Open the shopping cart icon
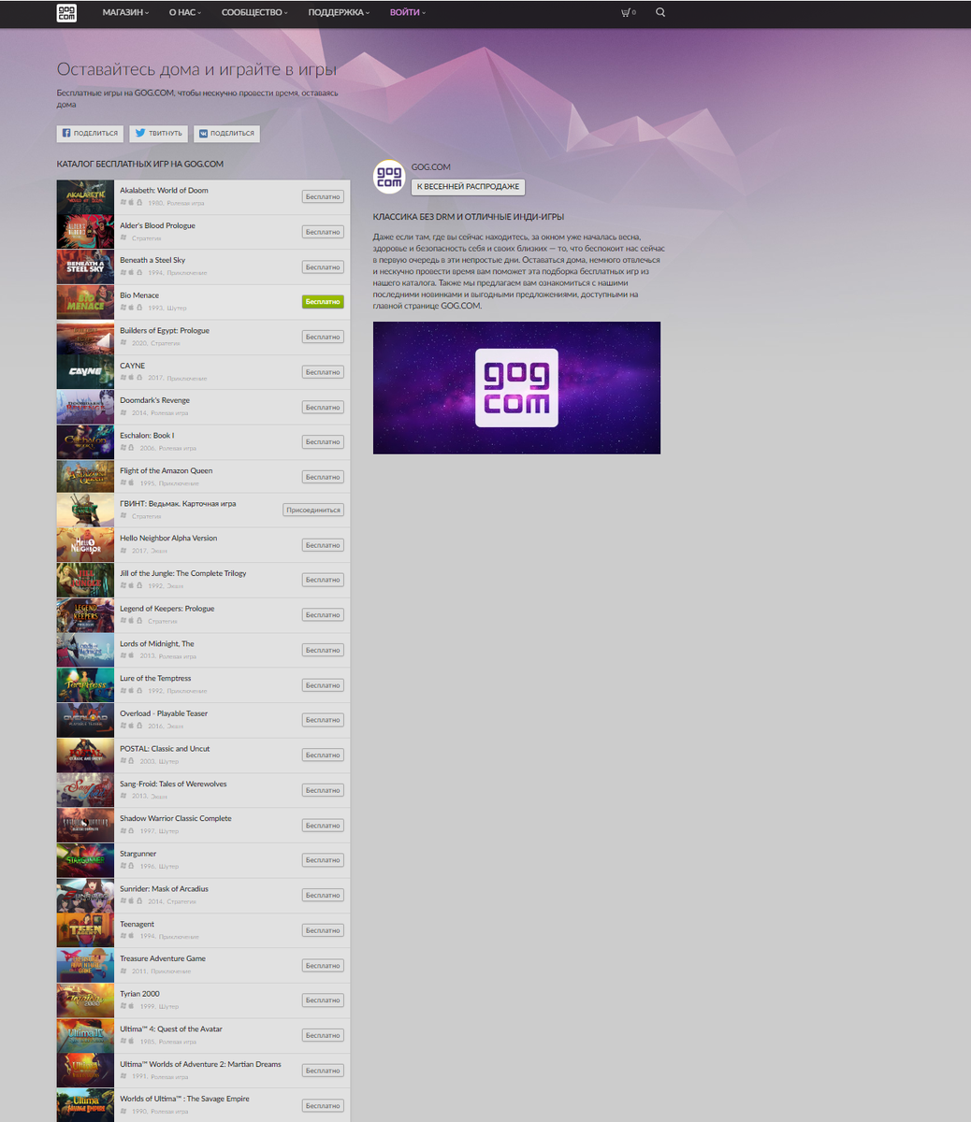The height and width of the screenshot is (1122, 971). click(625, 13)
